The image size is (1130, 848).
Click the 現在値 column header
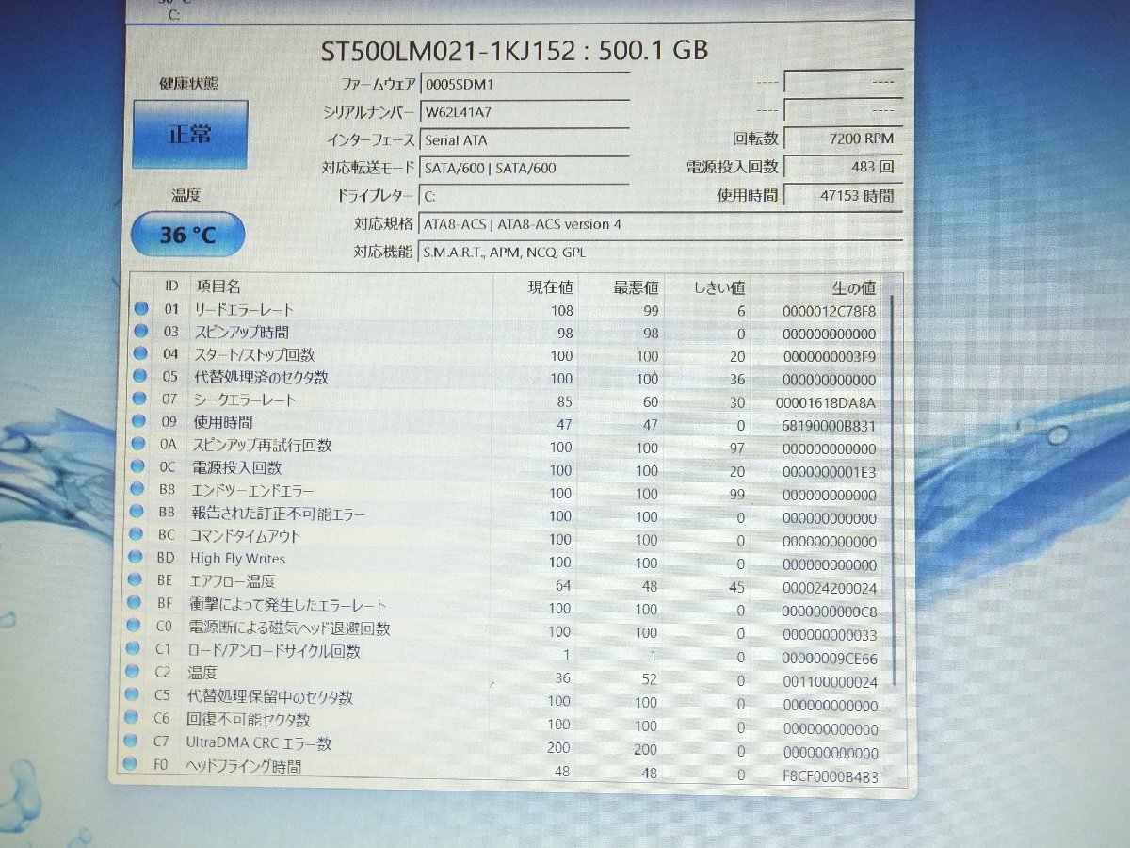[549, 286]
